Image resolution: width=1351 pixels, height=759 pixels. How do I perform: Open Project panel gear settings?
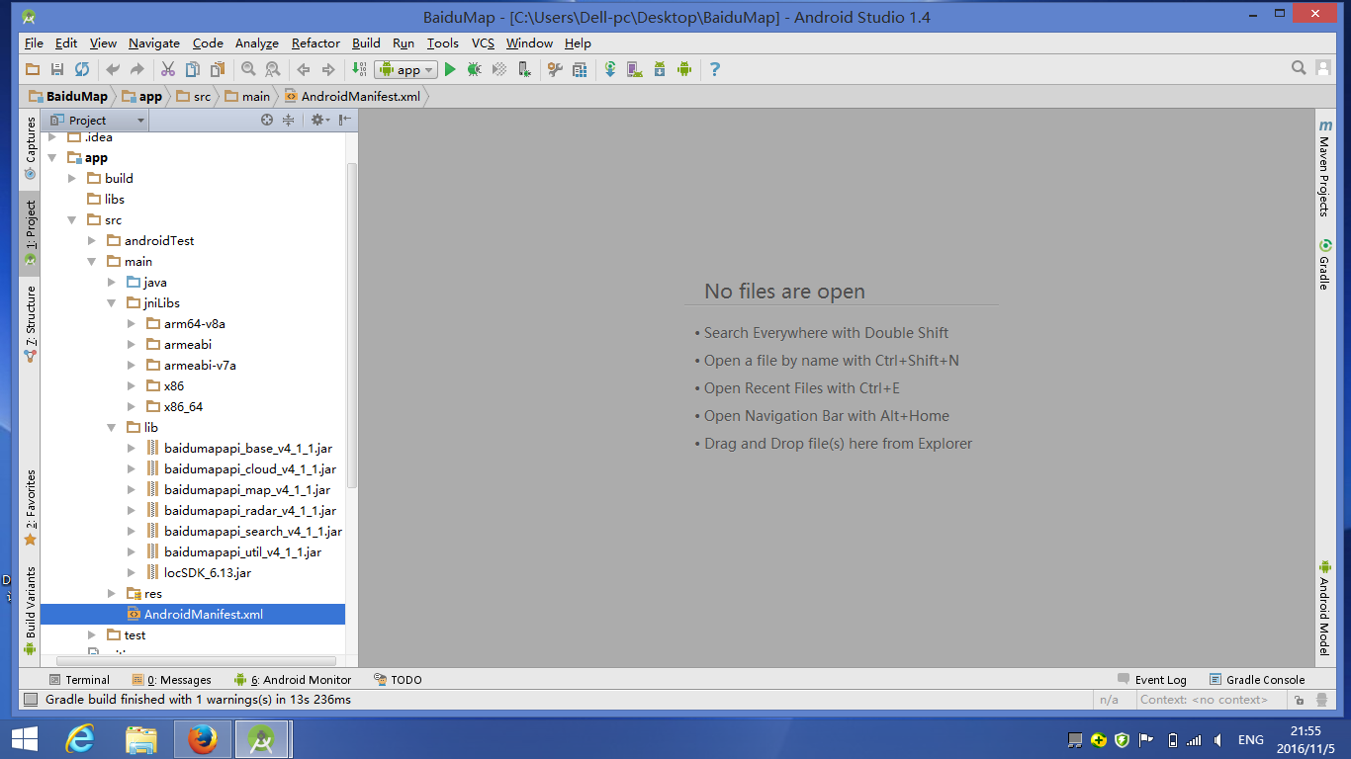tap(319, 120)
